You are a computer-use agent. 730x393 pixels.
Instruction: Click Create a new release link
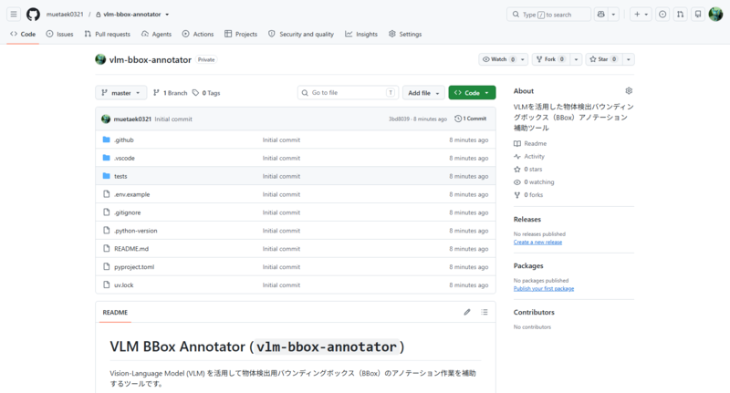537,242
